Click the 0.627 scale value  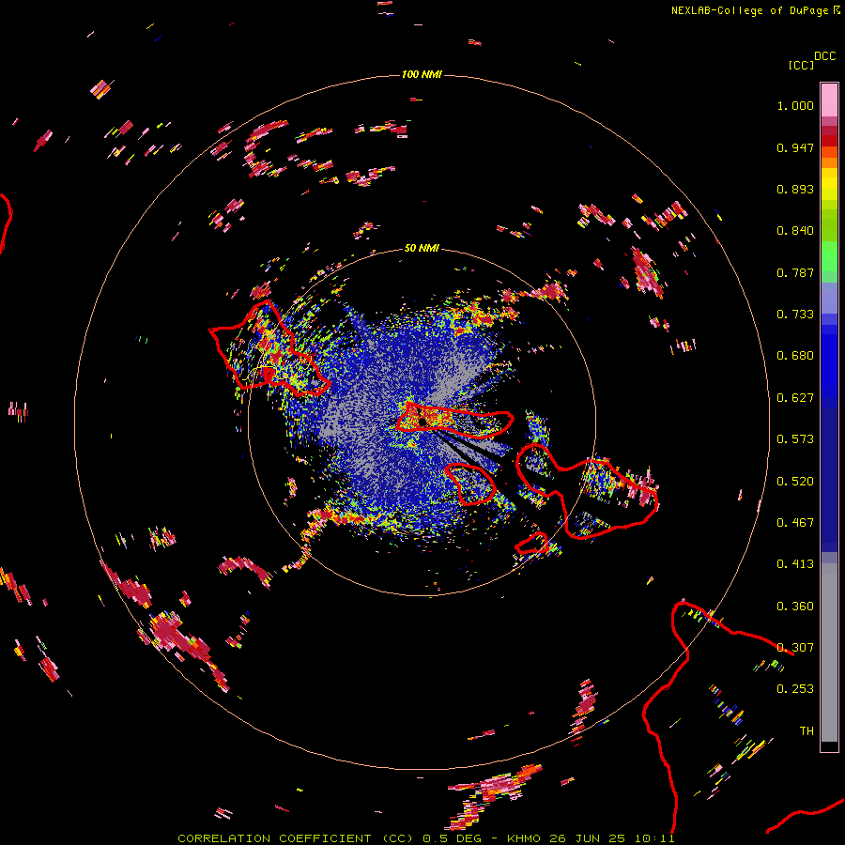click(795, 398)
